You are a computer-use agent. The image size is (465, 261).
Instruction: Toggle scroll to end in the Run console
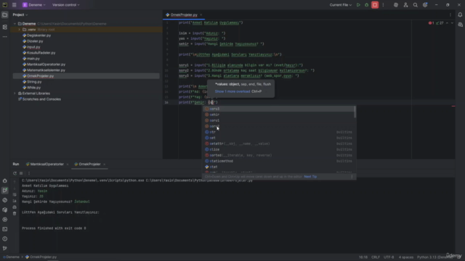pyautogui.click(x=15, y=201)
